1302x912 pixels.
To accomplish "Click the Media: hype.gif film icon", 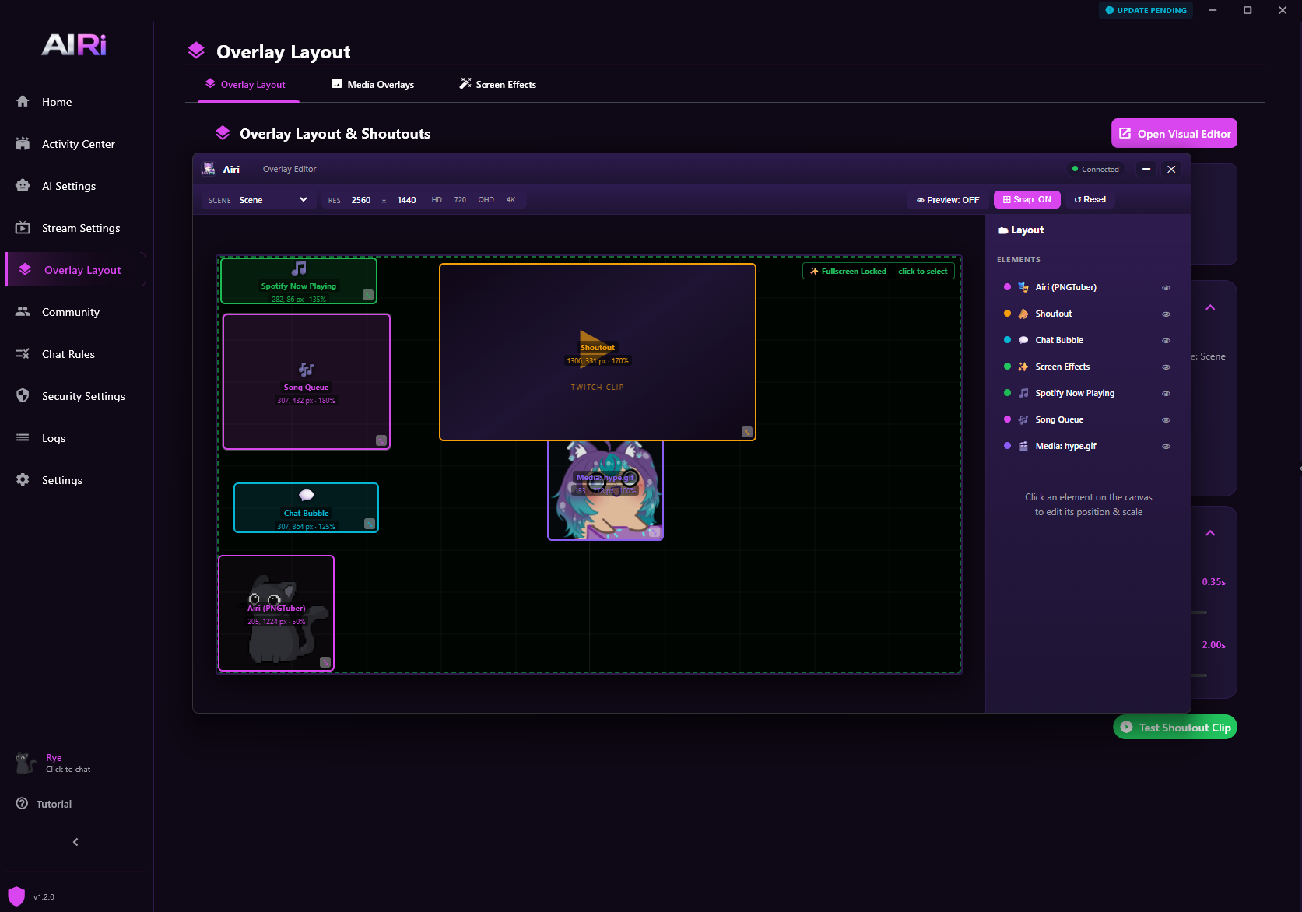I will [1023, 446].
